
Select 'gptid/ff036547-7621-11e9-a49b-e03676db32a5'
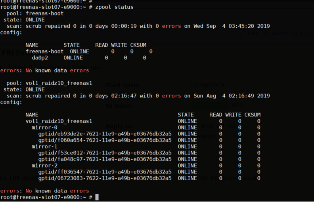click(105, 172)
